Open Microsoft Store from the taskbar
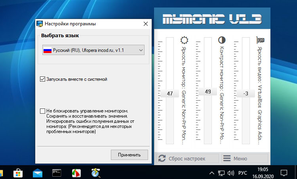The width and height of the screenshot is (297, 179). 18,173
